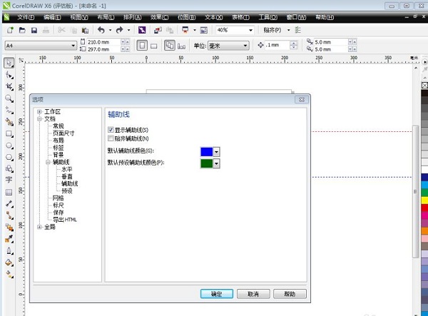The height and width of the screenshot is (316, 428).
Task: Open the 编辑 menu
Action: [52, 17]
